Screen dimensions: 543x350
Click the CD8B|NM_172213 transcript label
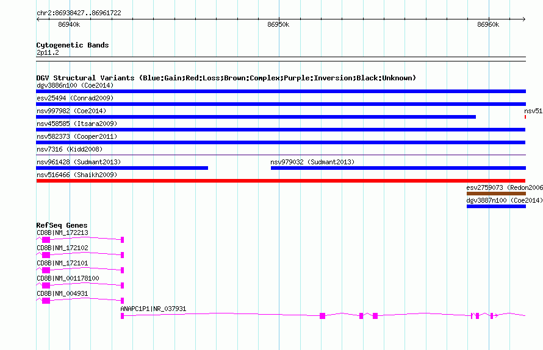point(62,233)
